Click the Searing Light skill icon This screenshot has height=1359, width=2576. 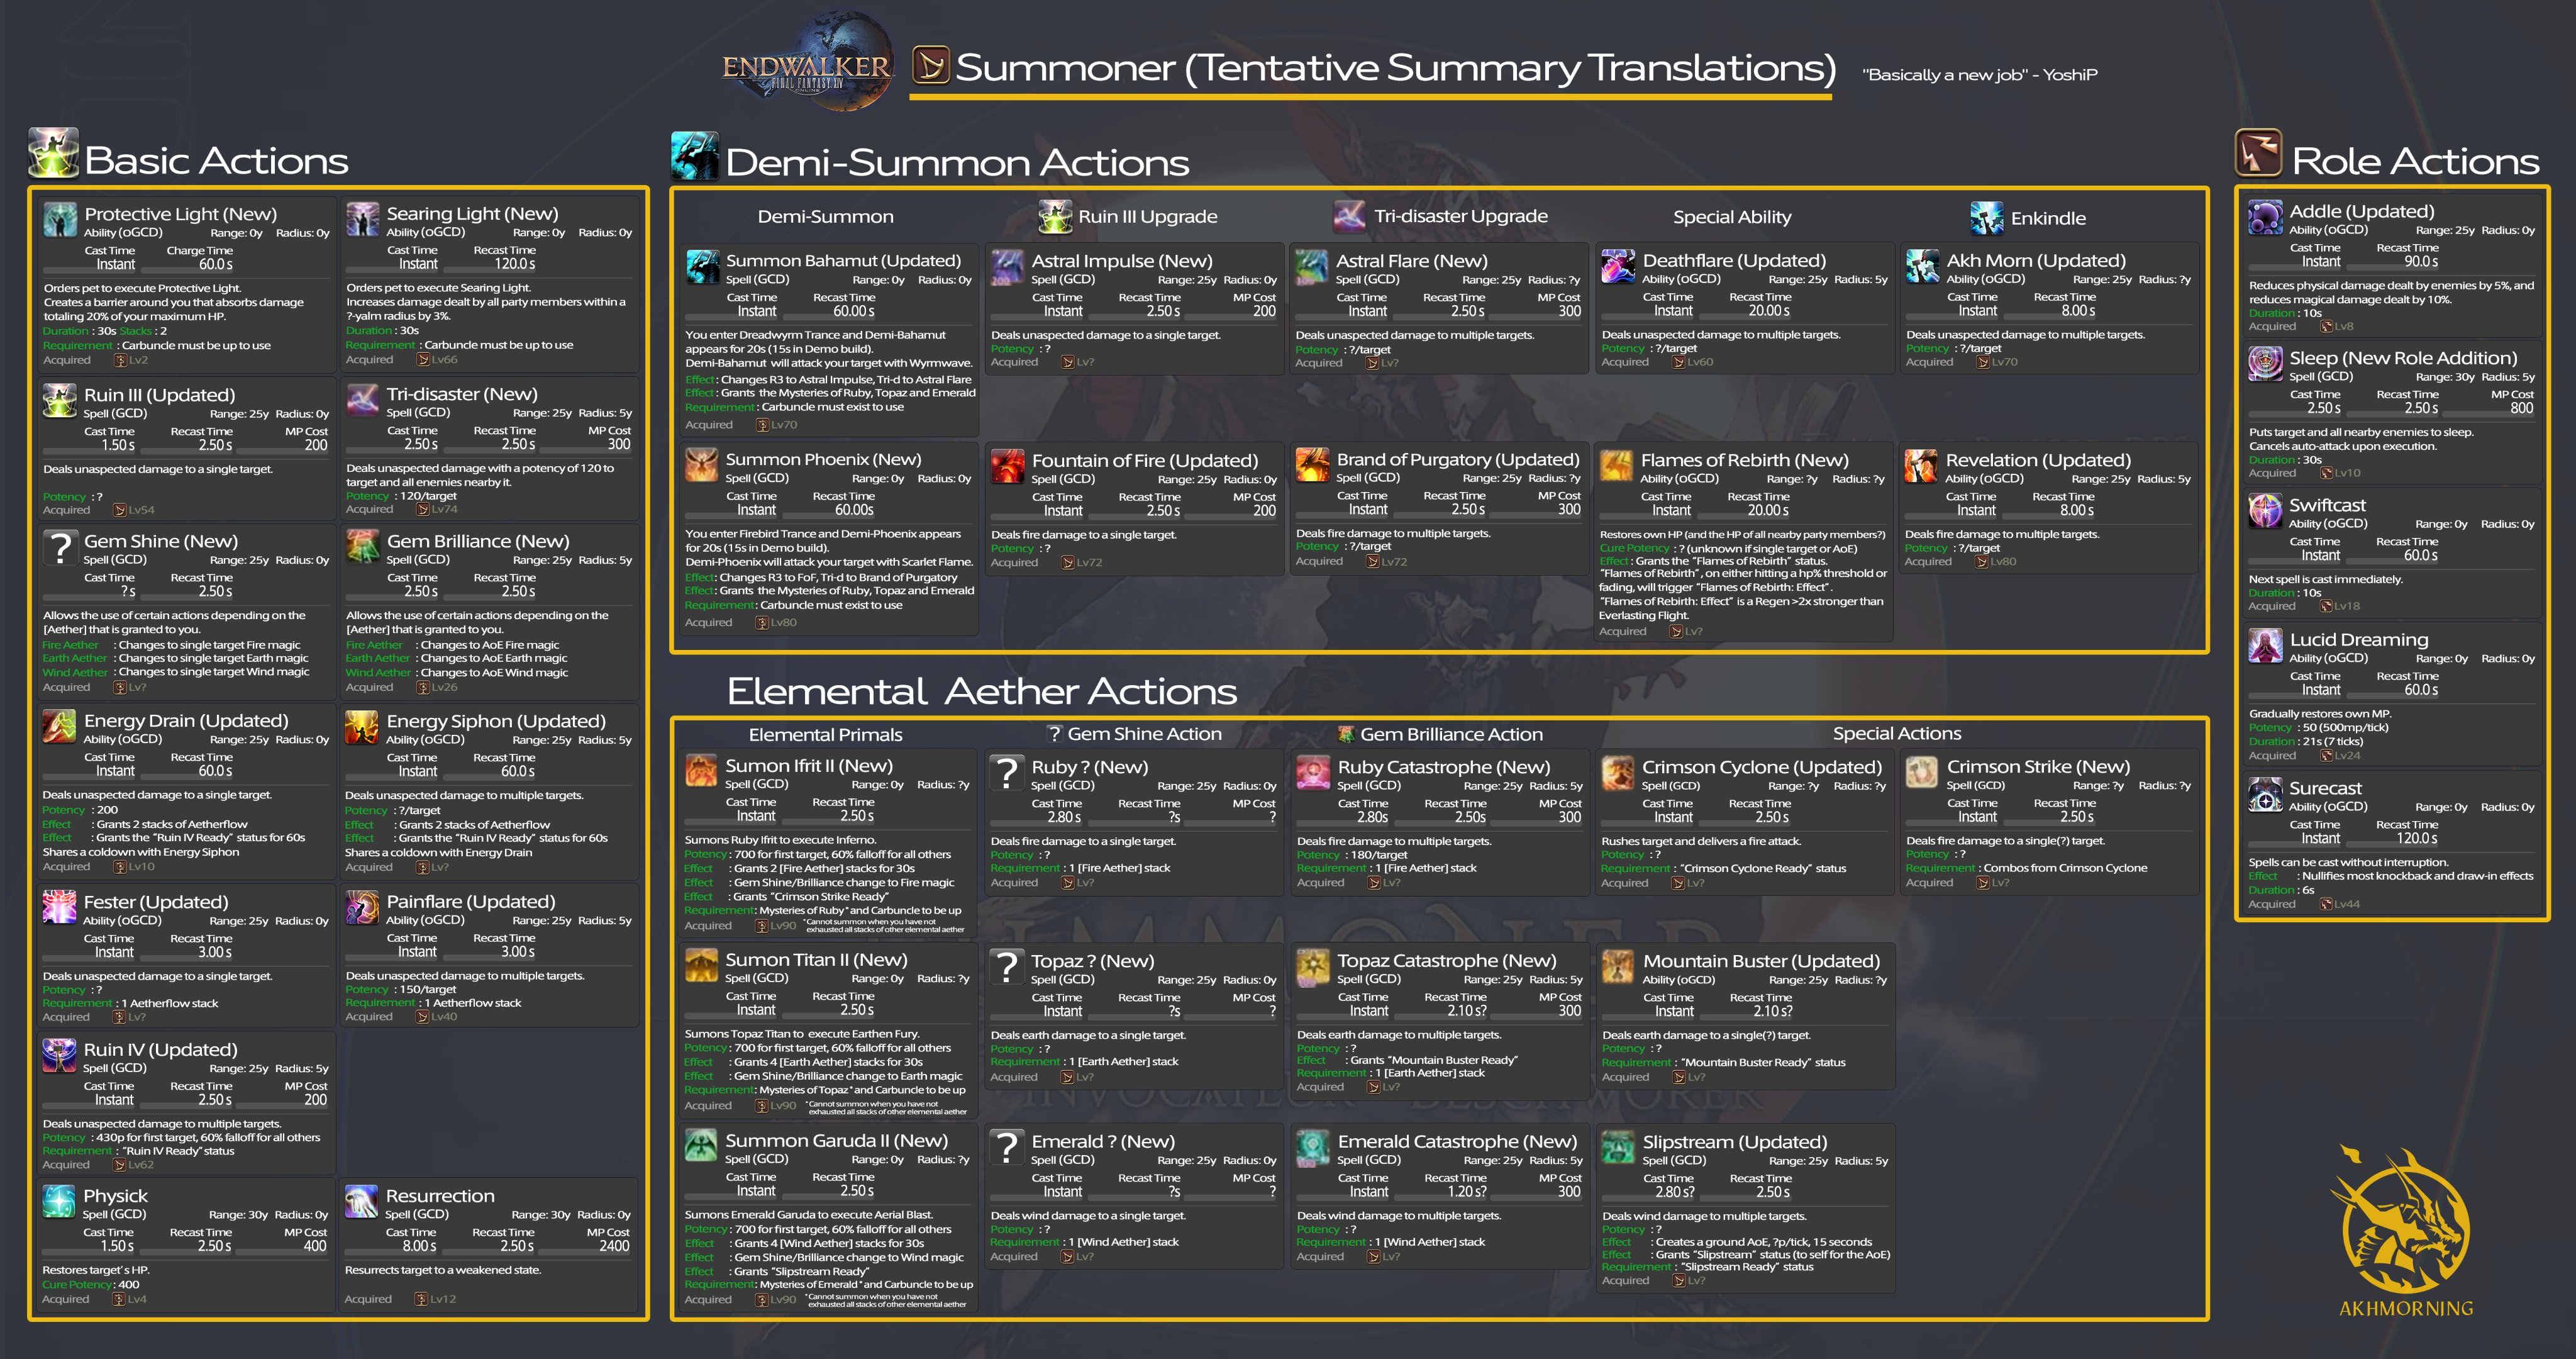pos(362,219)
